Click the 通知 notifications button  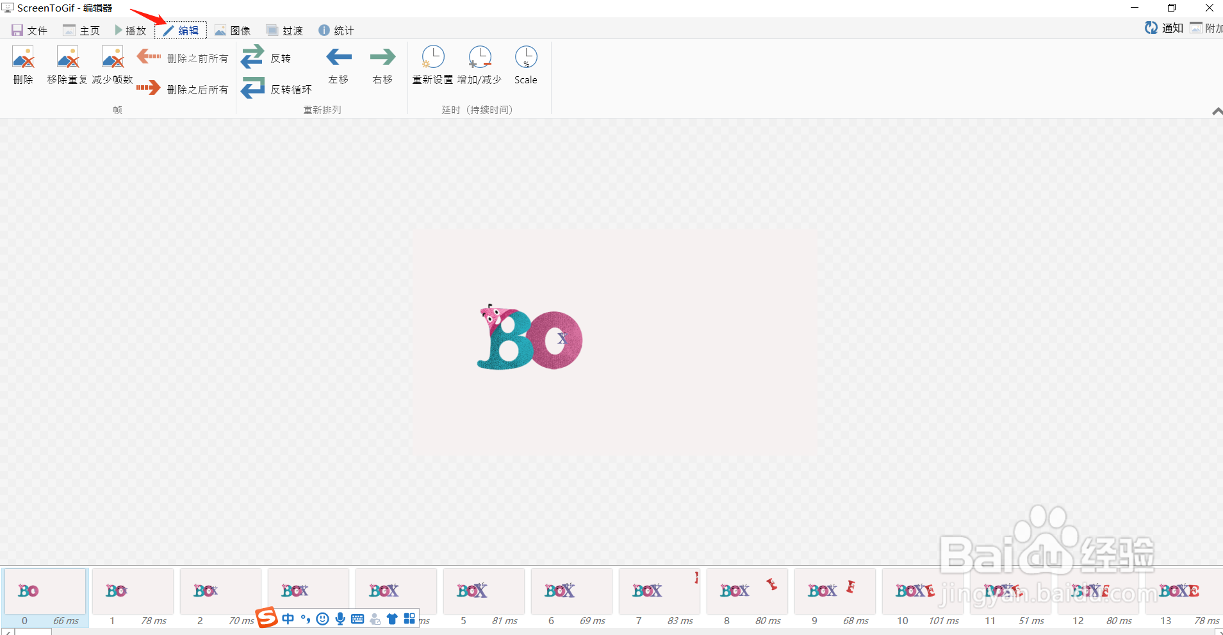pos(1164,28)
